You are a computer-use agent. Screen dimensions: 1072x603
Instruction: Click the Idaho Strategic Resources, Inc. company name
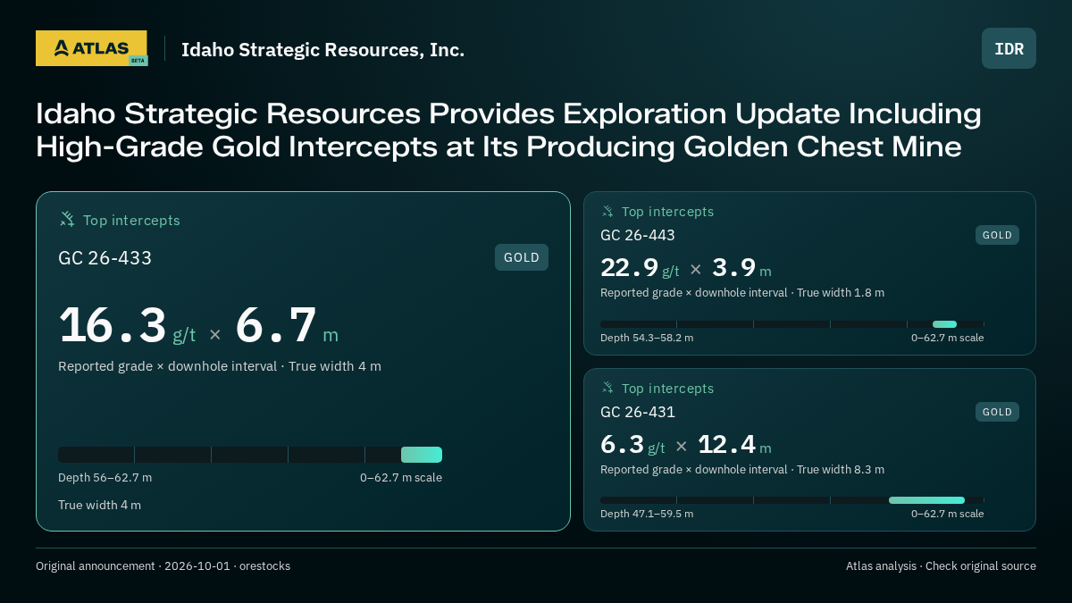(x=322, y=50)
